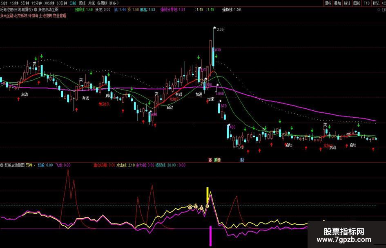Click the 飞龙 0.00 sub-chart value
386x248 pixels.
[x=63, y=165]
